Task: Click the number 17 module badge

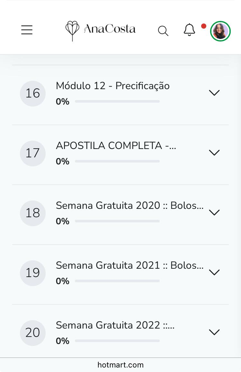Action: tap(33, 153)
